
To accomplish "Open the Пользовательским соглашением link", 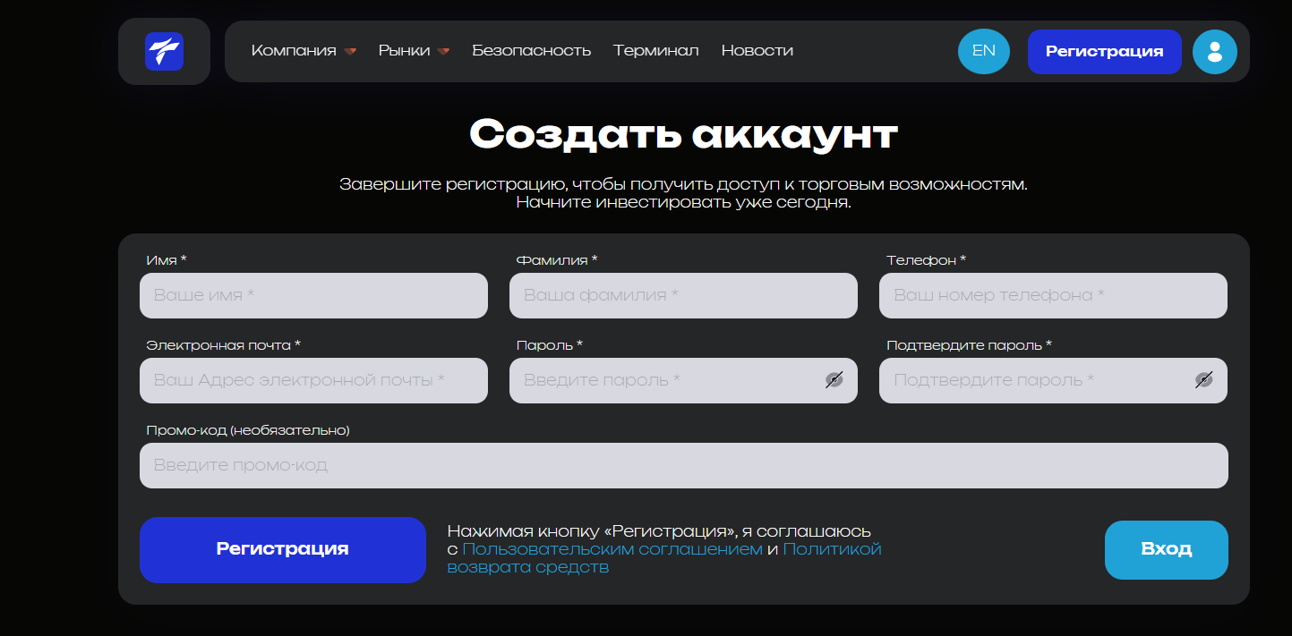I will point(612,549).
